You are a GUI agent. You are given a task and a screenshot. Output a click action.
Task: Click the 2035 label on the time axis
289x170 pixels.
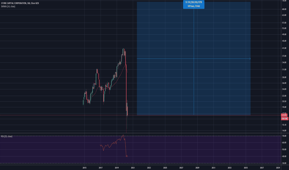246,168
